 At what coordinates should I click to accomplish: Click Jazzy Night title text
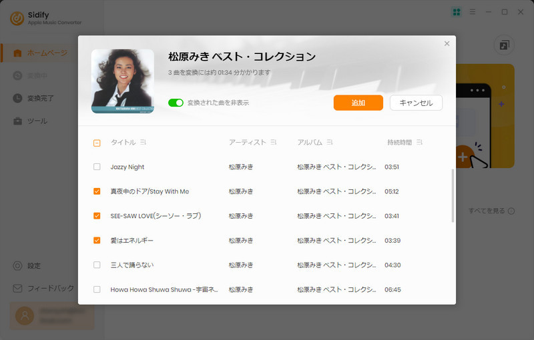click(127, 167)
